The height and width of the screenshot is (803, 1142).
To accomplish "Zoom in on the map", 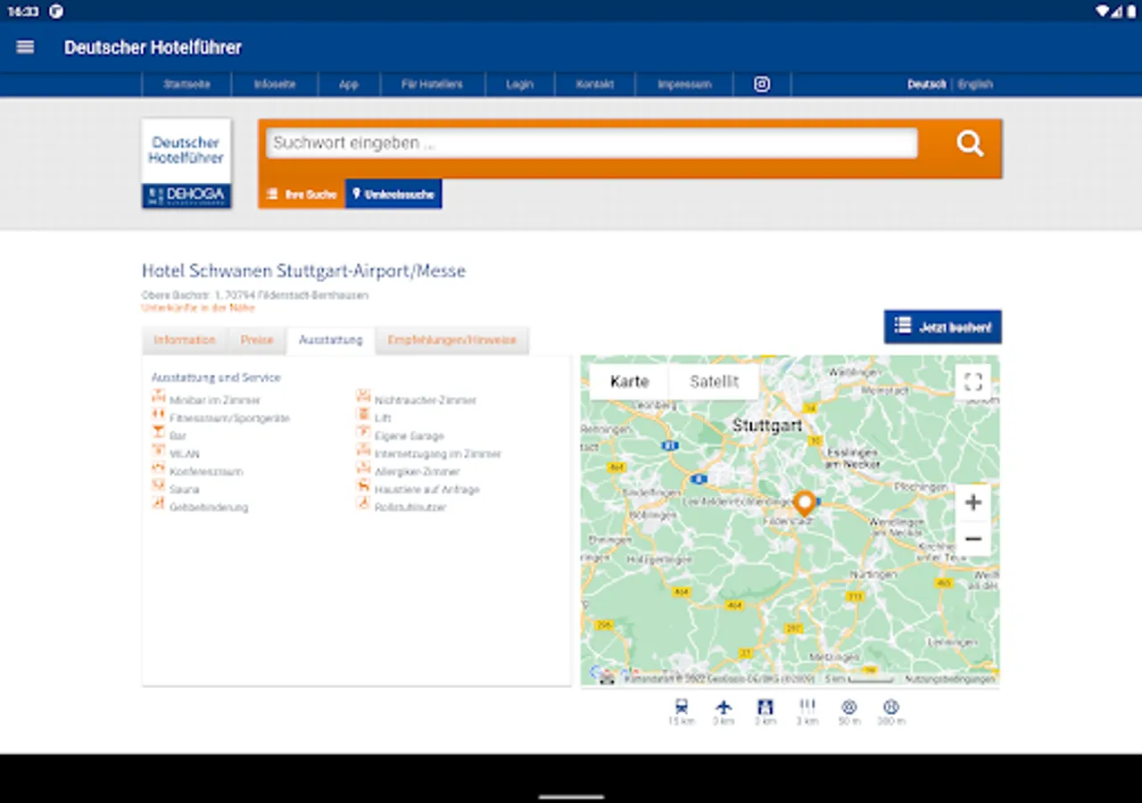I will tap(973, 502).
